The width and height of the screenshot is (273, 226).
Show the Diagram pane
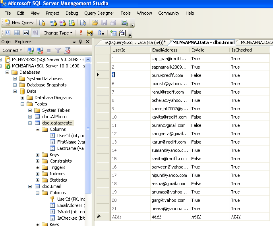pos(8,33)
